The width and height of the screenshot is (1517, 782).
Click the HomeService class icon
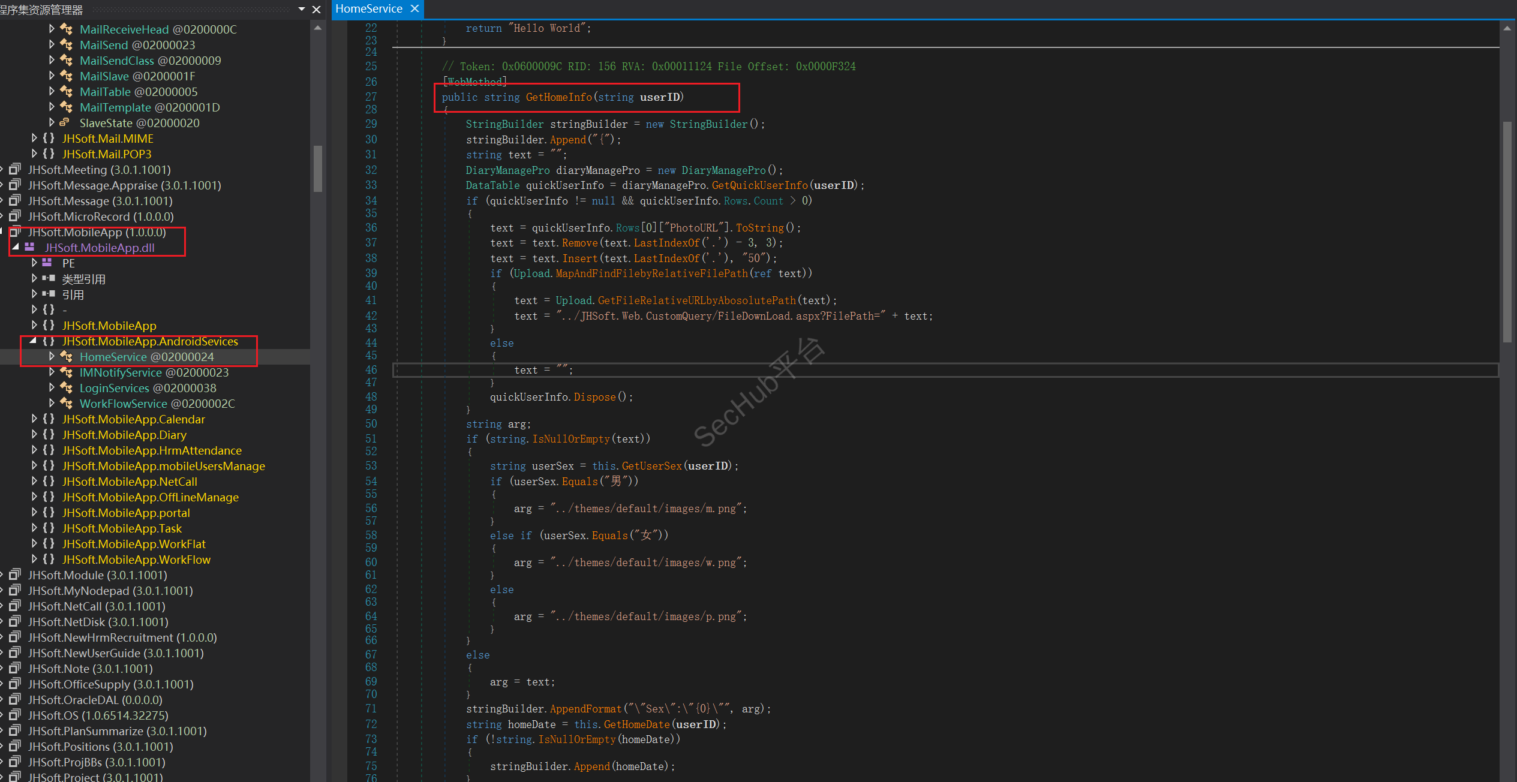pyautogui.click(x=67, y=357)
